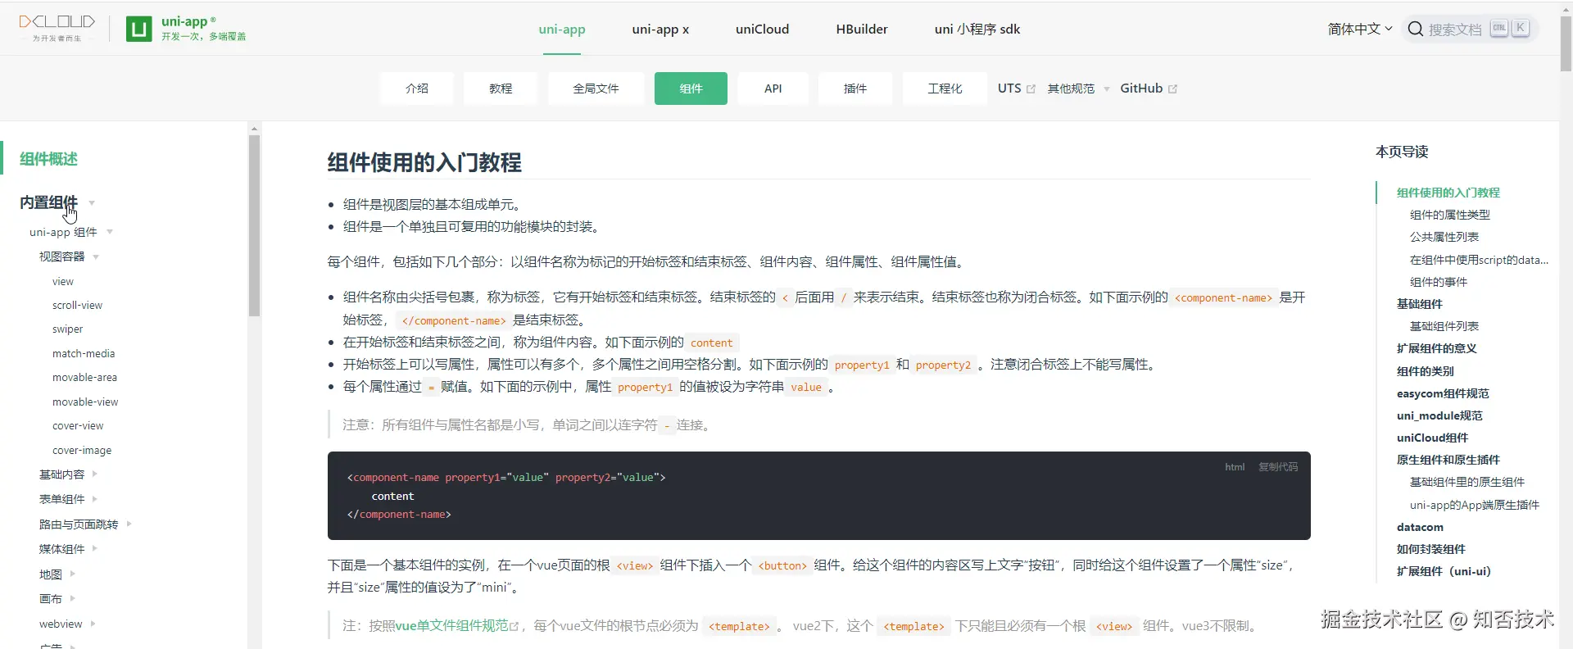The height and width of the screenshot is (649, 1573).
Task: Click the GitHub external link icon
Action: (1172, 88)
